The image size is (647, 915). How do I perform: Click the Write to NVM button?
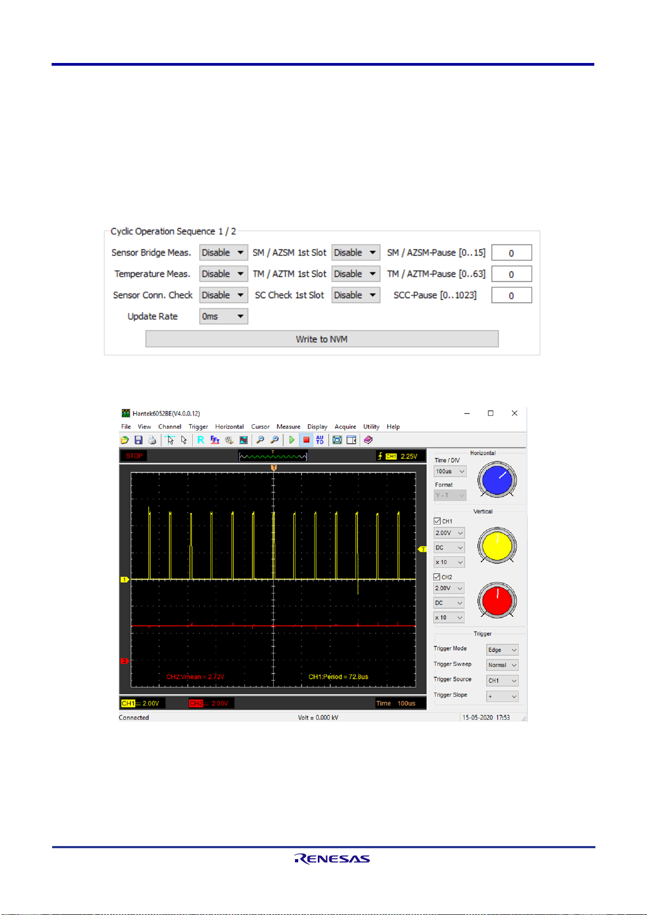point(322,339)
